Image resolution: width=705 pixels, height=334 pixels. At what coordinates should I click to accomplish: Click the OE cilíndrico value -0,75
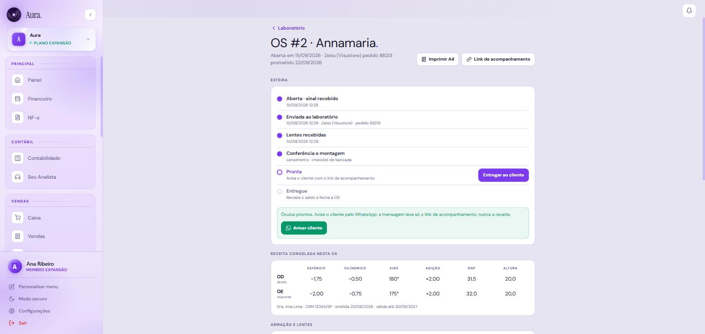[x=355, y=294]
